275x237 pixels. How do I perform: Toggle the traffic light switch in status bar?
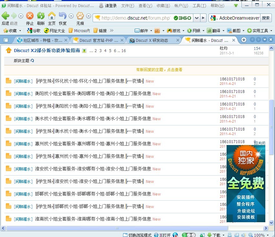(188, 235)
